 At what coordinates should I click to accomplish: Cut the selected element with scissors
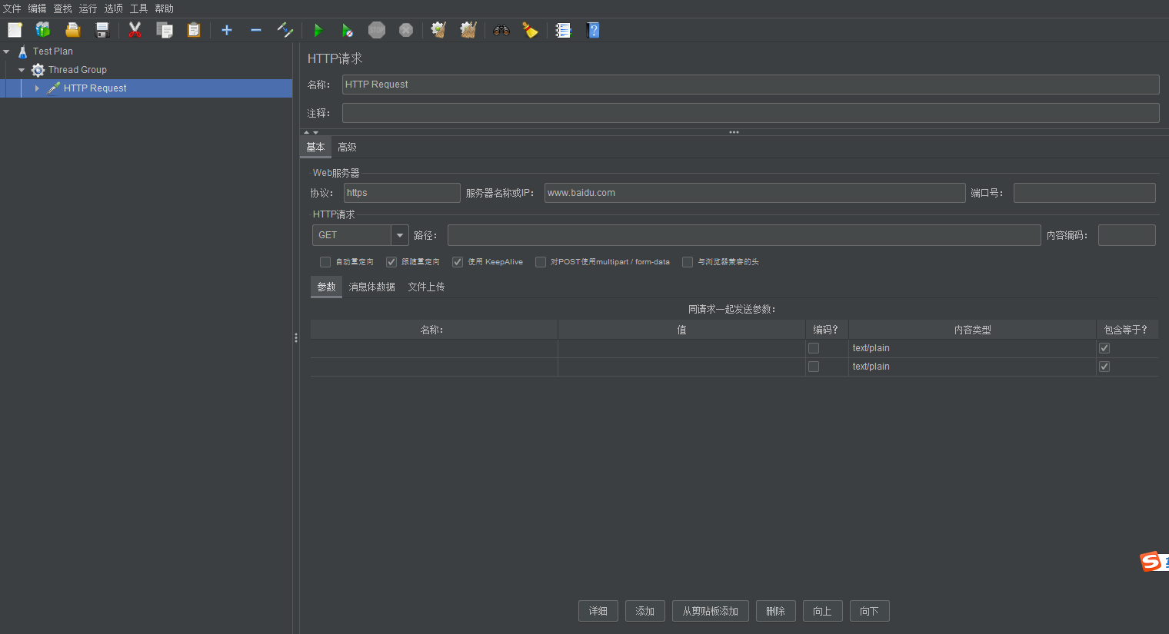pos(135,30)
